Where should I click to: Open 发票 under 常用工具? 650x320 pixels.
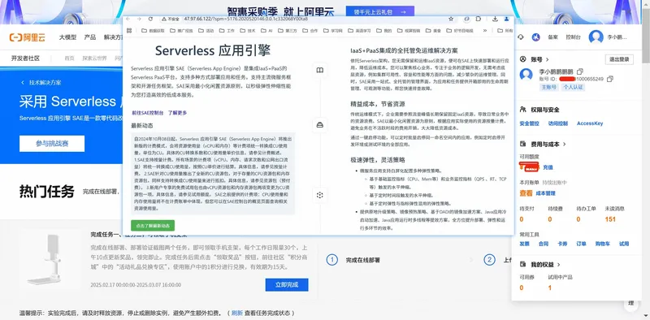tap(524, 244)
